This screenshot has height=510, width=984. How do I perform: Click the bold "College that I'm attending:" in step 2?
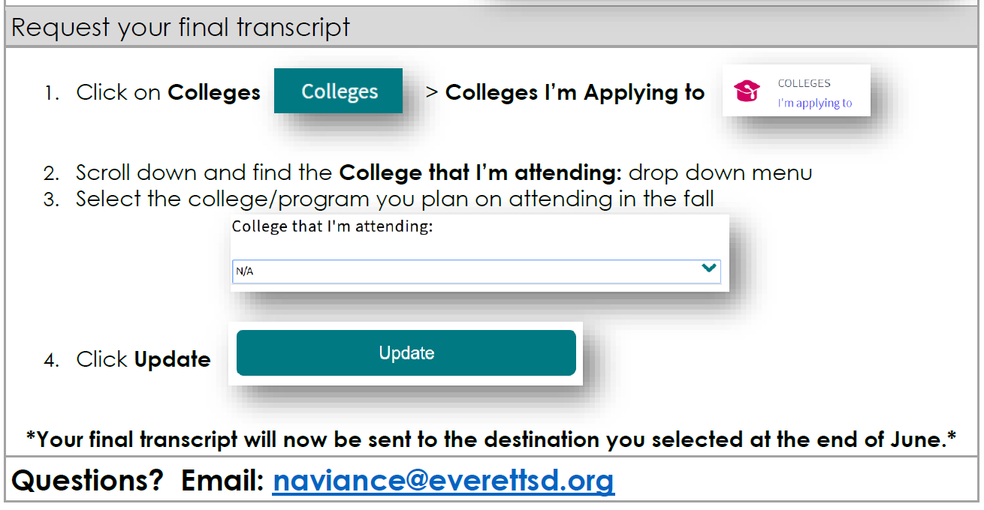click(x=481, y=173)
